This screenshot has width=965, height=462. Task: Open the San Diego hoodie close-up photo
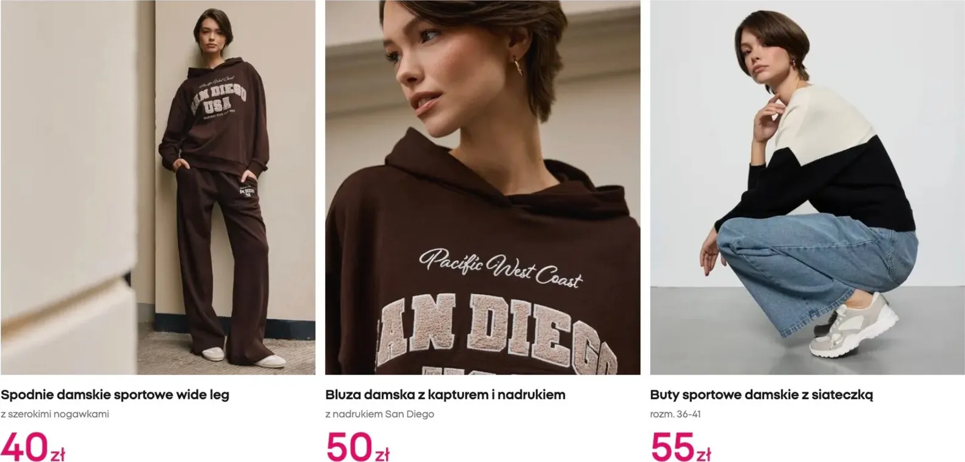click(482, 187)
